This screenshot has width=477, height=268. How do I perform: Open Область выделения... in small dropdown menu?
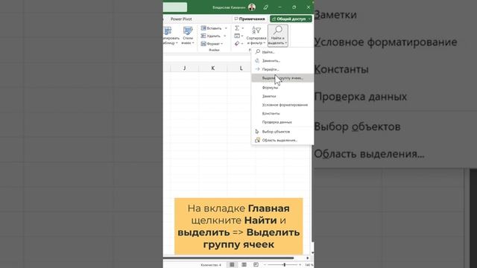282,140
